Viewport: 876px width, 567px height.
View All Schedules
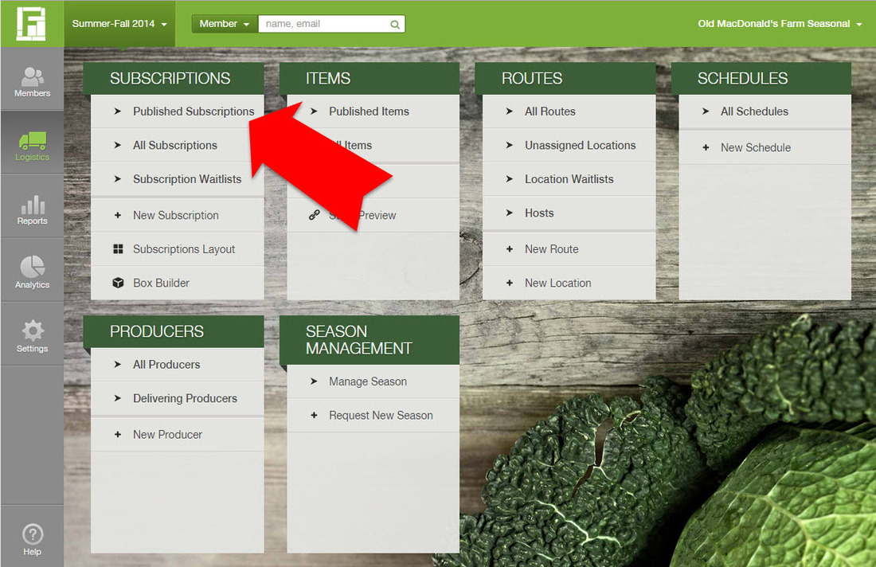click(765, 111)
